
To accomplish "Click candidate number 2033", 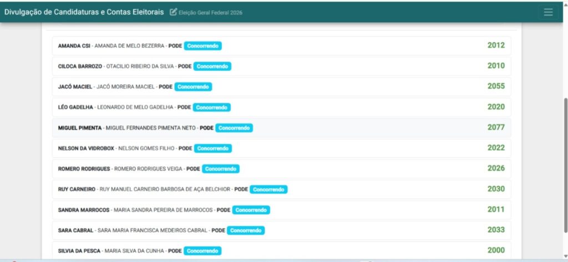I will point(496,230).
